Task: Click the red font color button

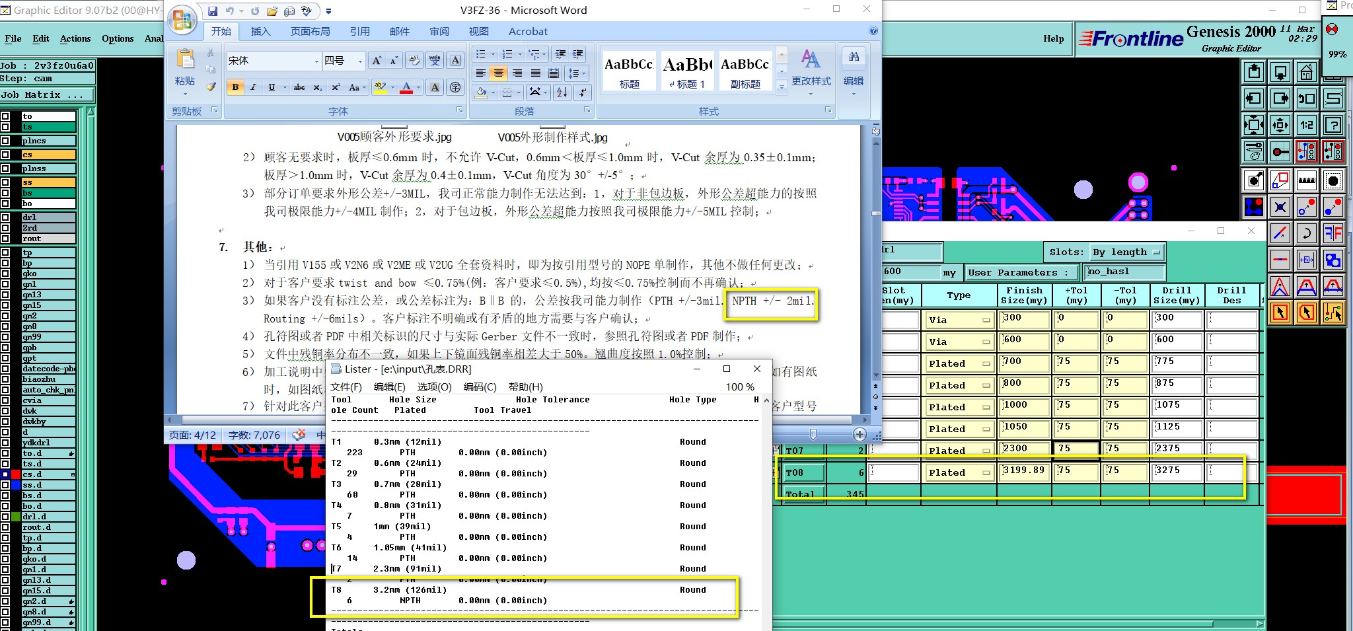Action: 406,87
